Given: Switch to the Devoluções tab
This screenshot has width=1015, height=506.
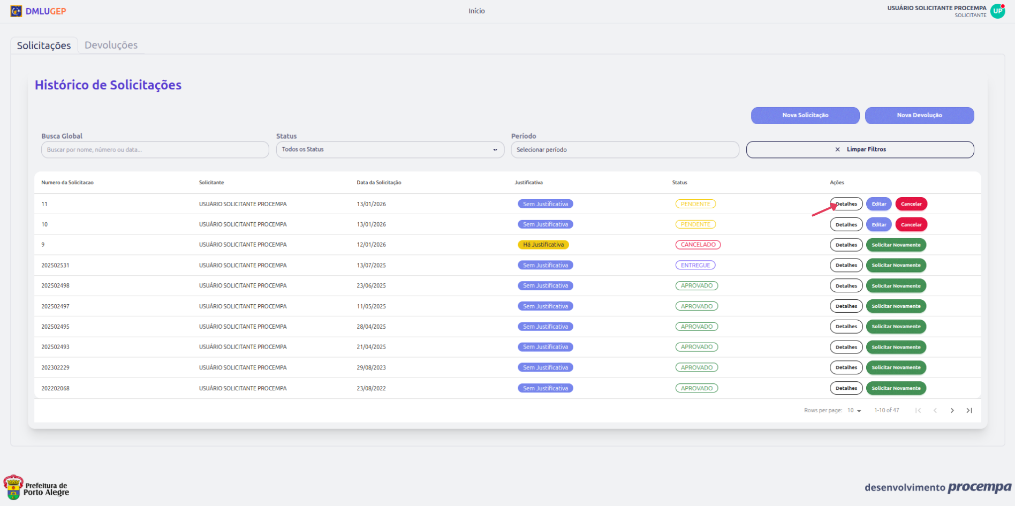Looking at the screenshot, I should [x=111, y=46].
